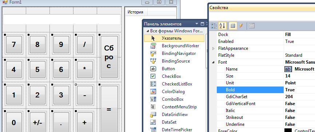Image resolution: width=315 pixels, height=132 pixels.
Task: Select the Unit property row
Action: [266, 83]
